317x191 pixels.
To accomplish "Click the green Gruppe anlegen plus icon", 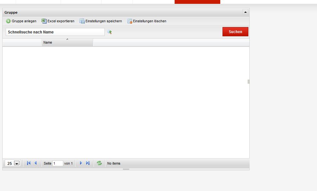I will tap(8, 21).
